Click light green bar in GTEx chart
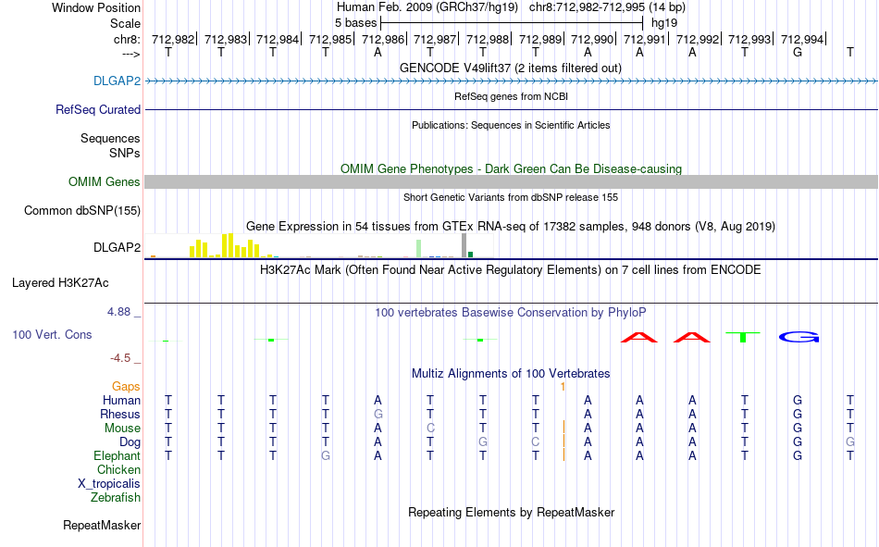 pyautogui.click(x=418, y=249)
